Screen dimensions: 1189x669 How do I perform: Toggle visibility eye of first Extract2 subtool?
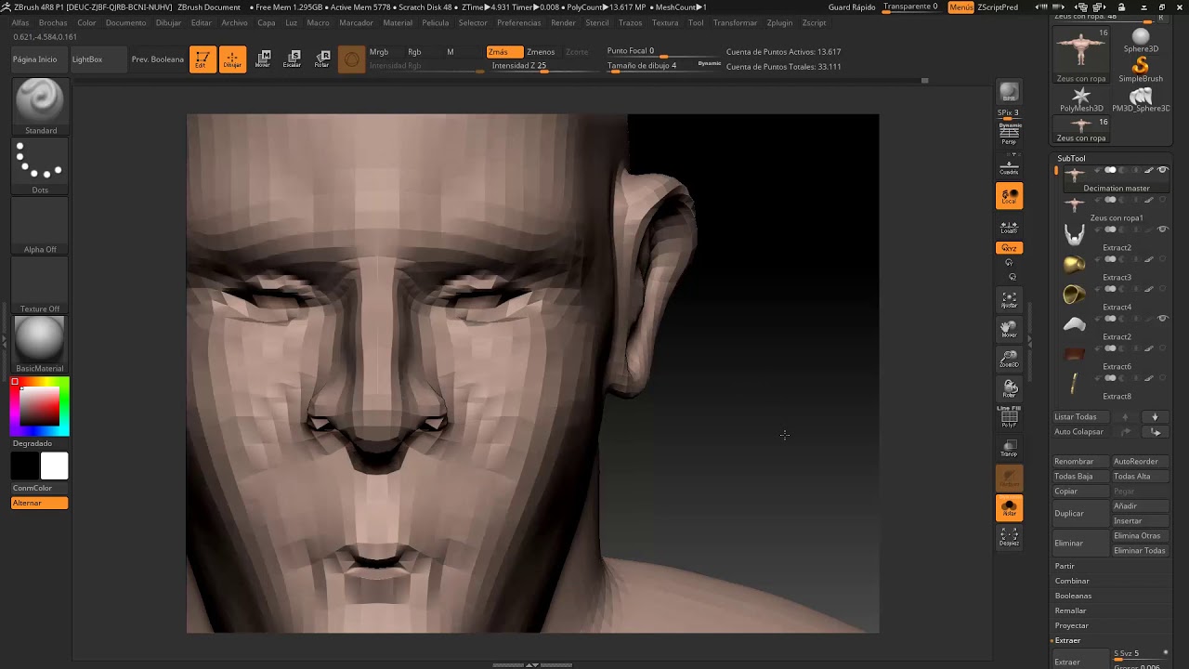(x=1162, y=230)
